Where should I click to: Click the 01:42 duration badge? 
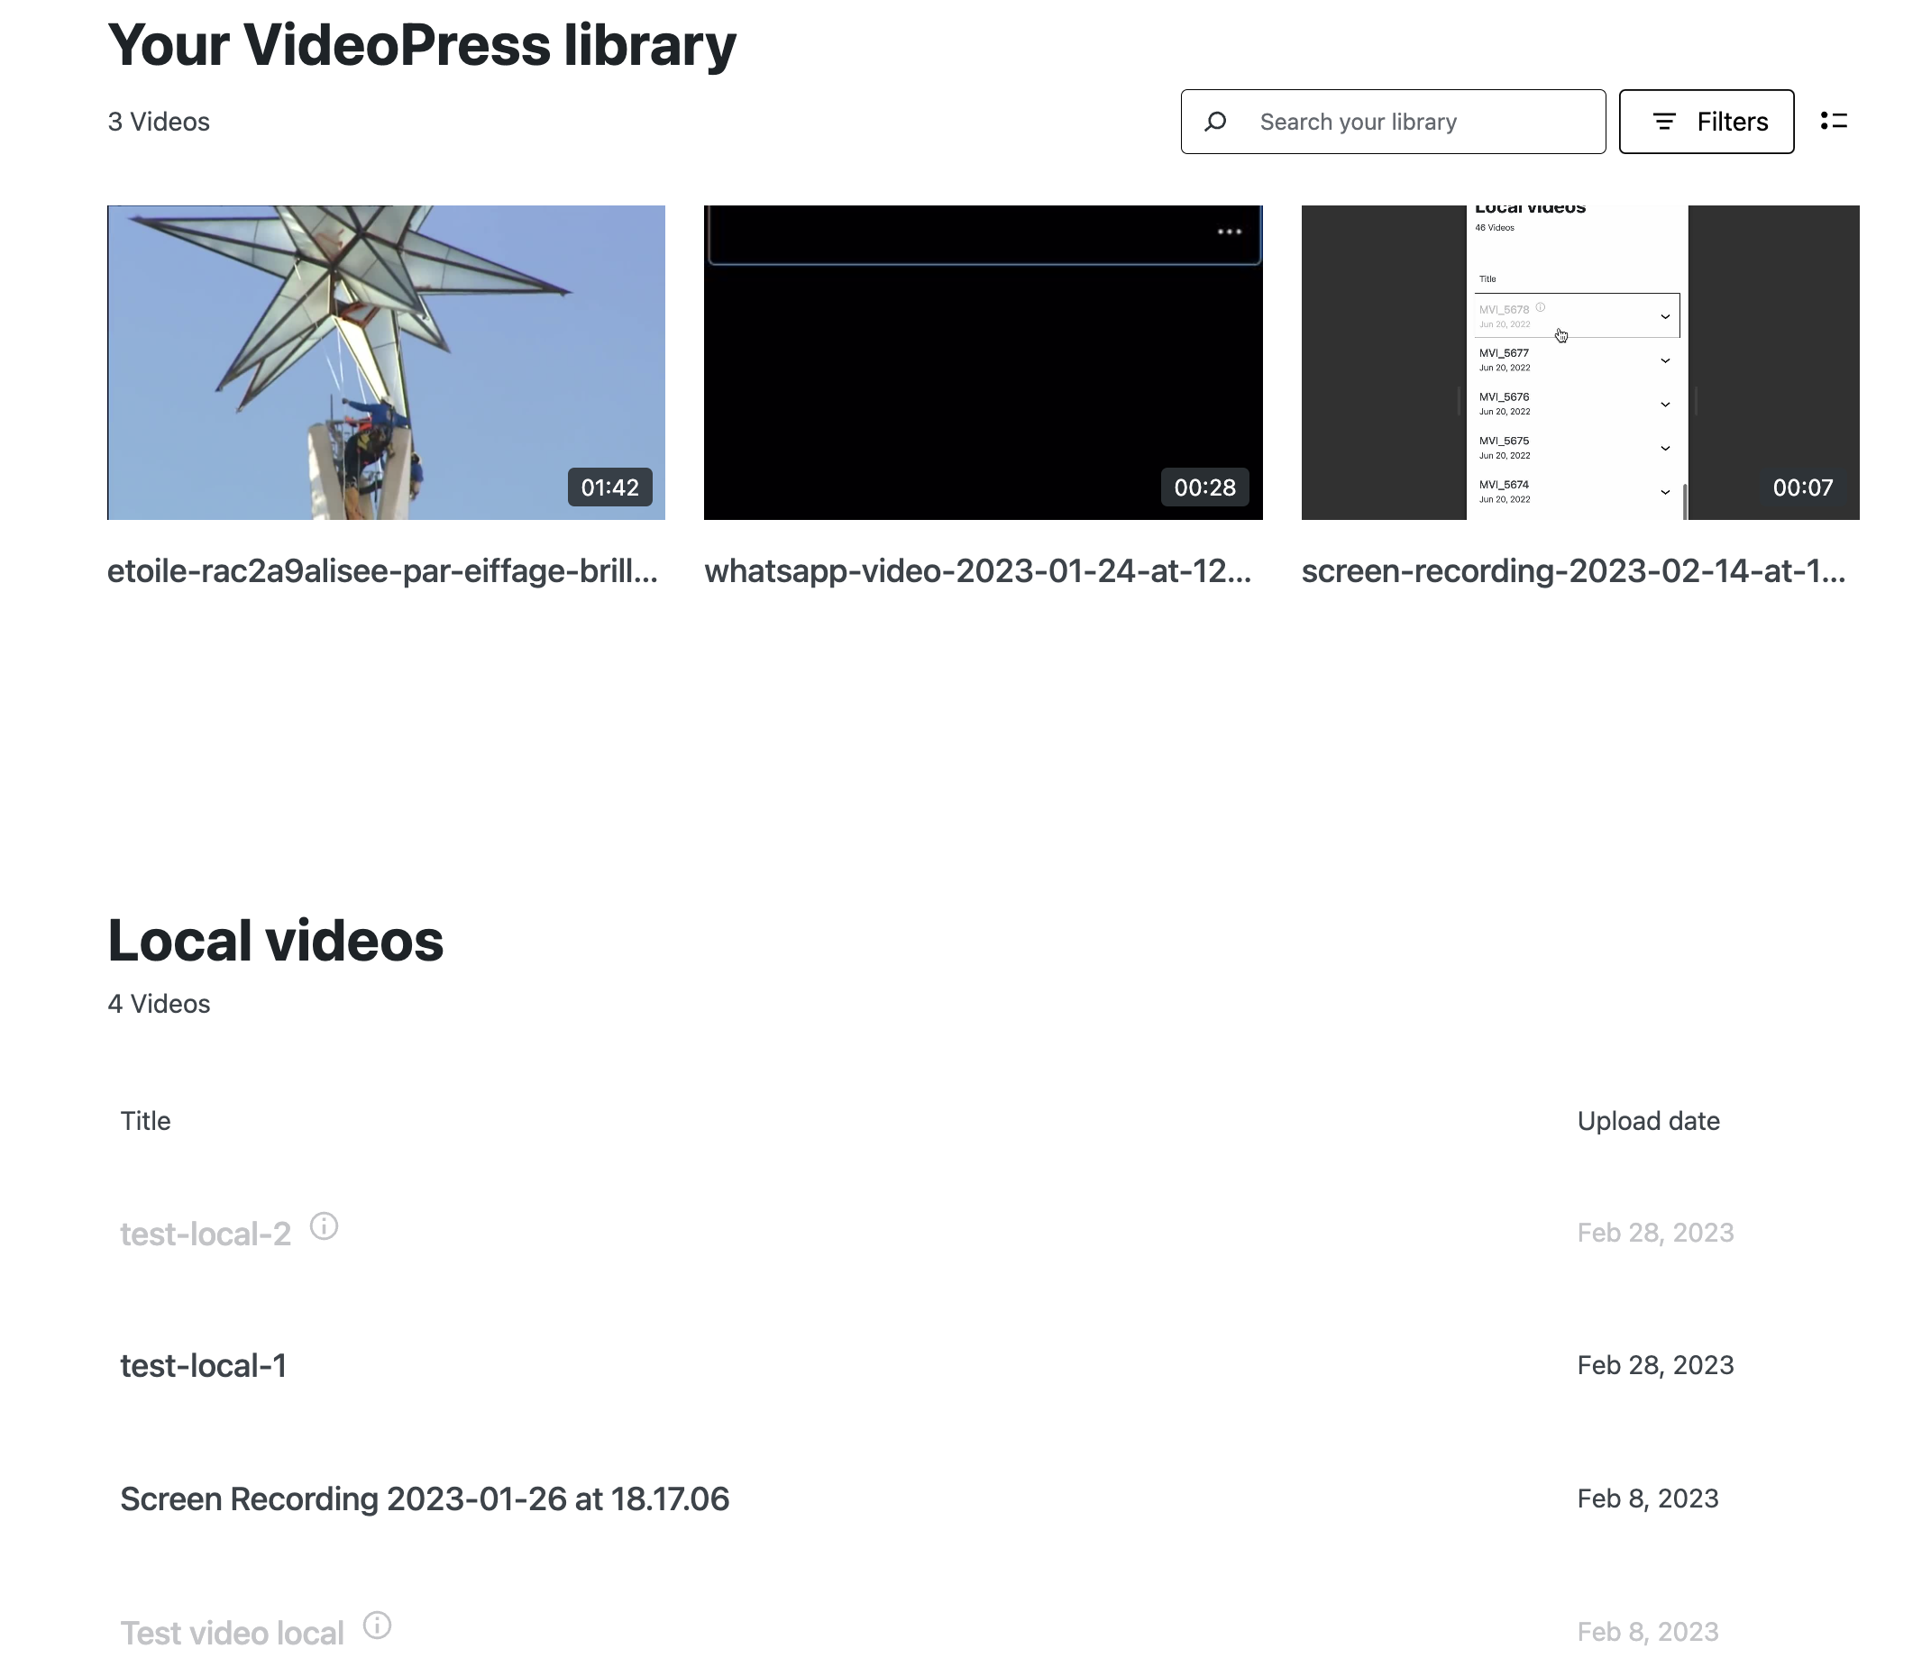(x=610, y=487)
